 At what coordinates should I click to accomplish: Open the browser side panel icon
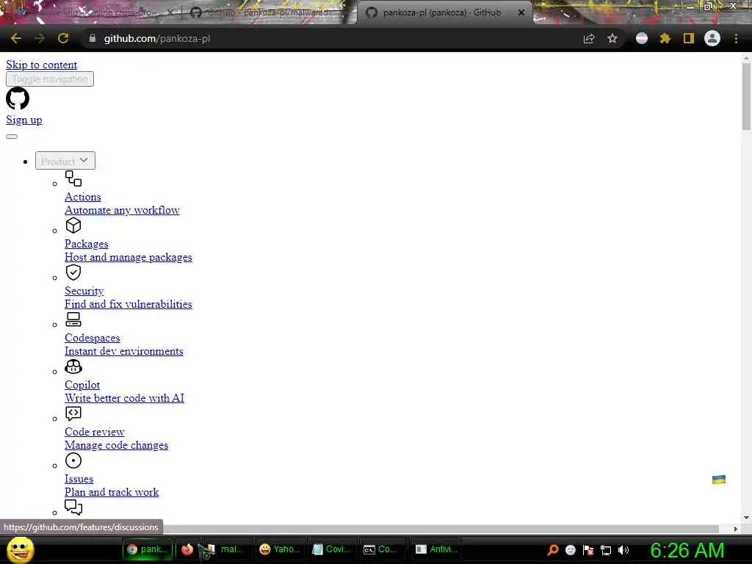689,38
